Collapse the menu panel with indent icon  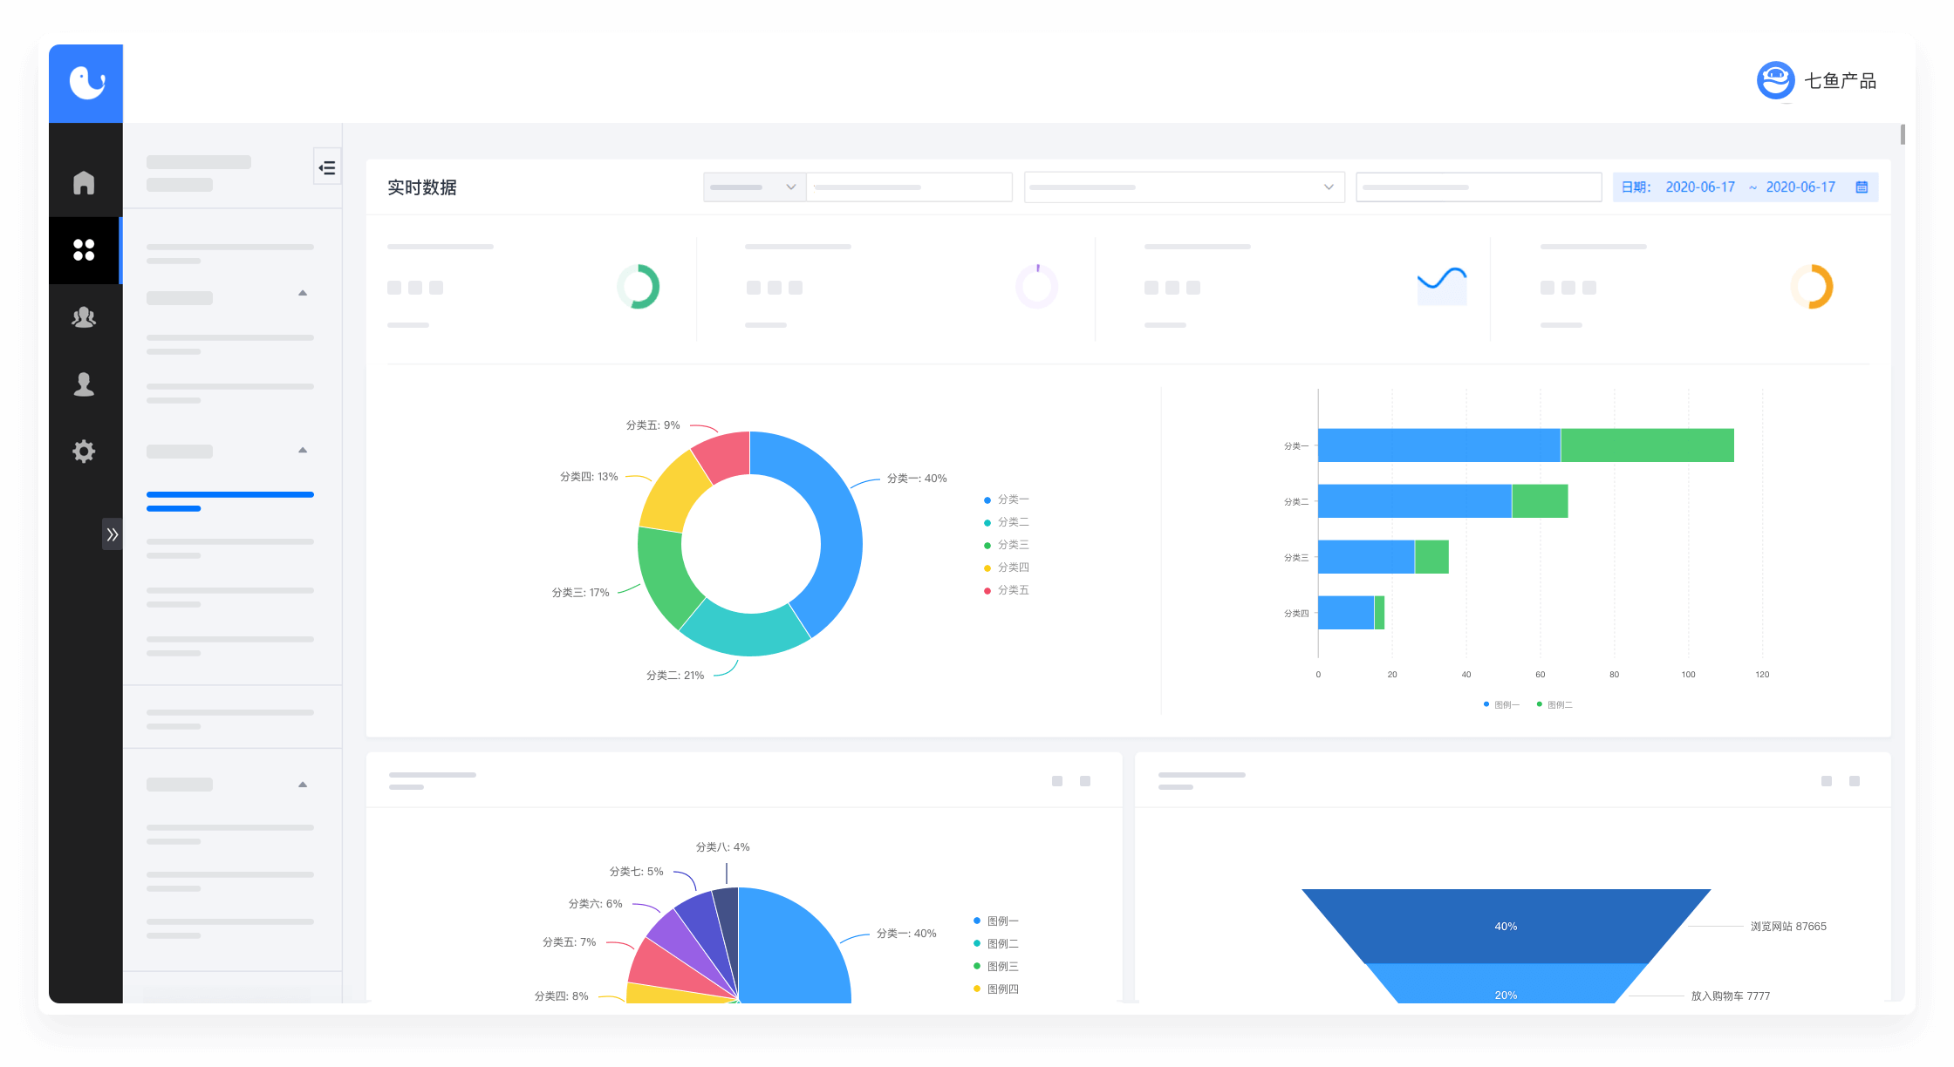[327, 167]
